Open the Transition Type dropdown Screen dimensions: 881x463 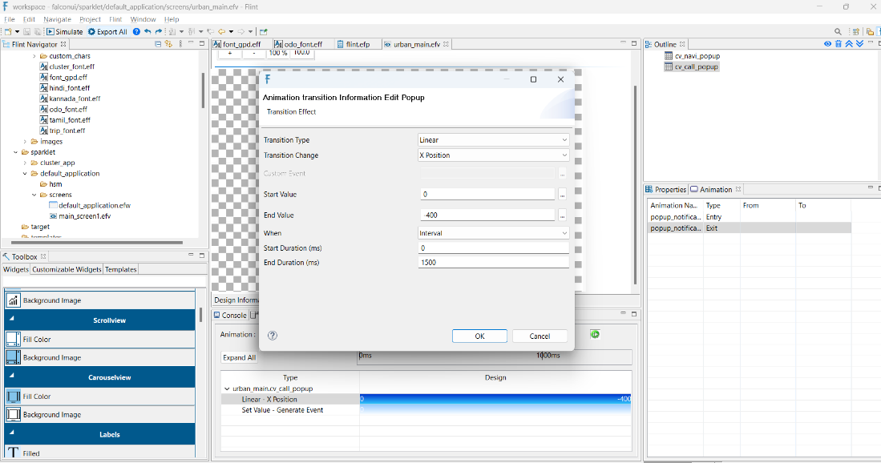pos(493,139)
